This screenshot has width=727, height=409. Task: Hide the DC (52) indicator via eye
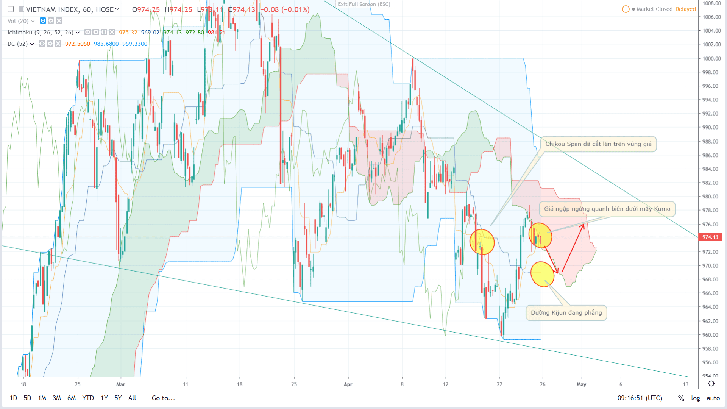point(42,44)
